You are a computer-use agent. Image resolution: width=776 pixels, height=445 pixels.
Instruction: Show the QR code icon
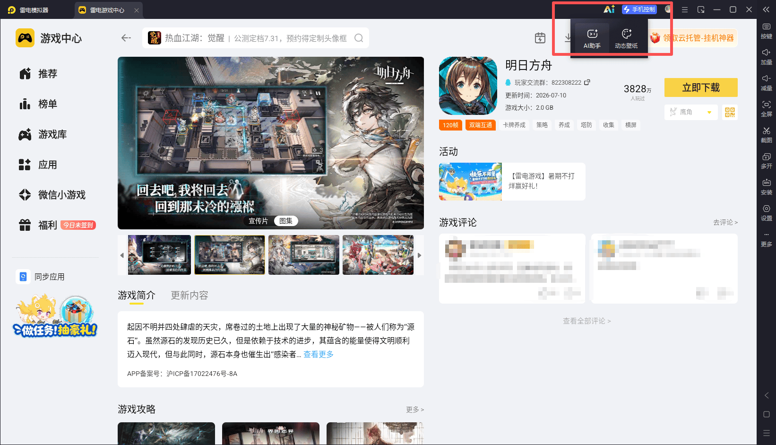(730, 112)
